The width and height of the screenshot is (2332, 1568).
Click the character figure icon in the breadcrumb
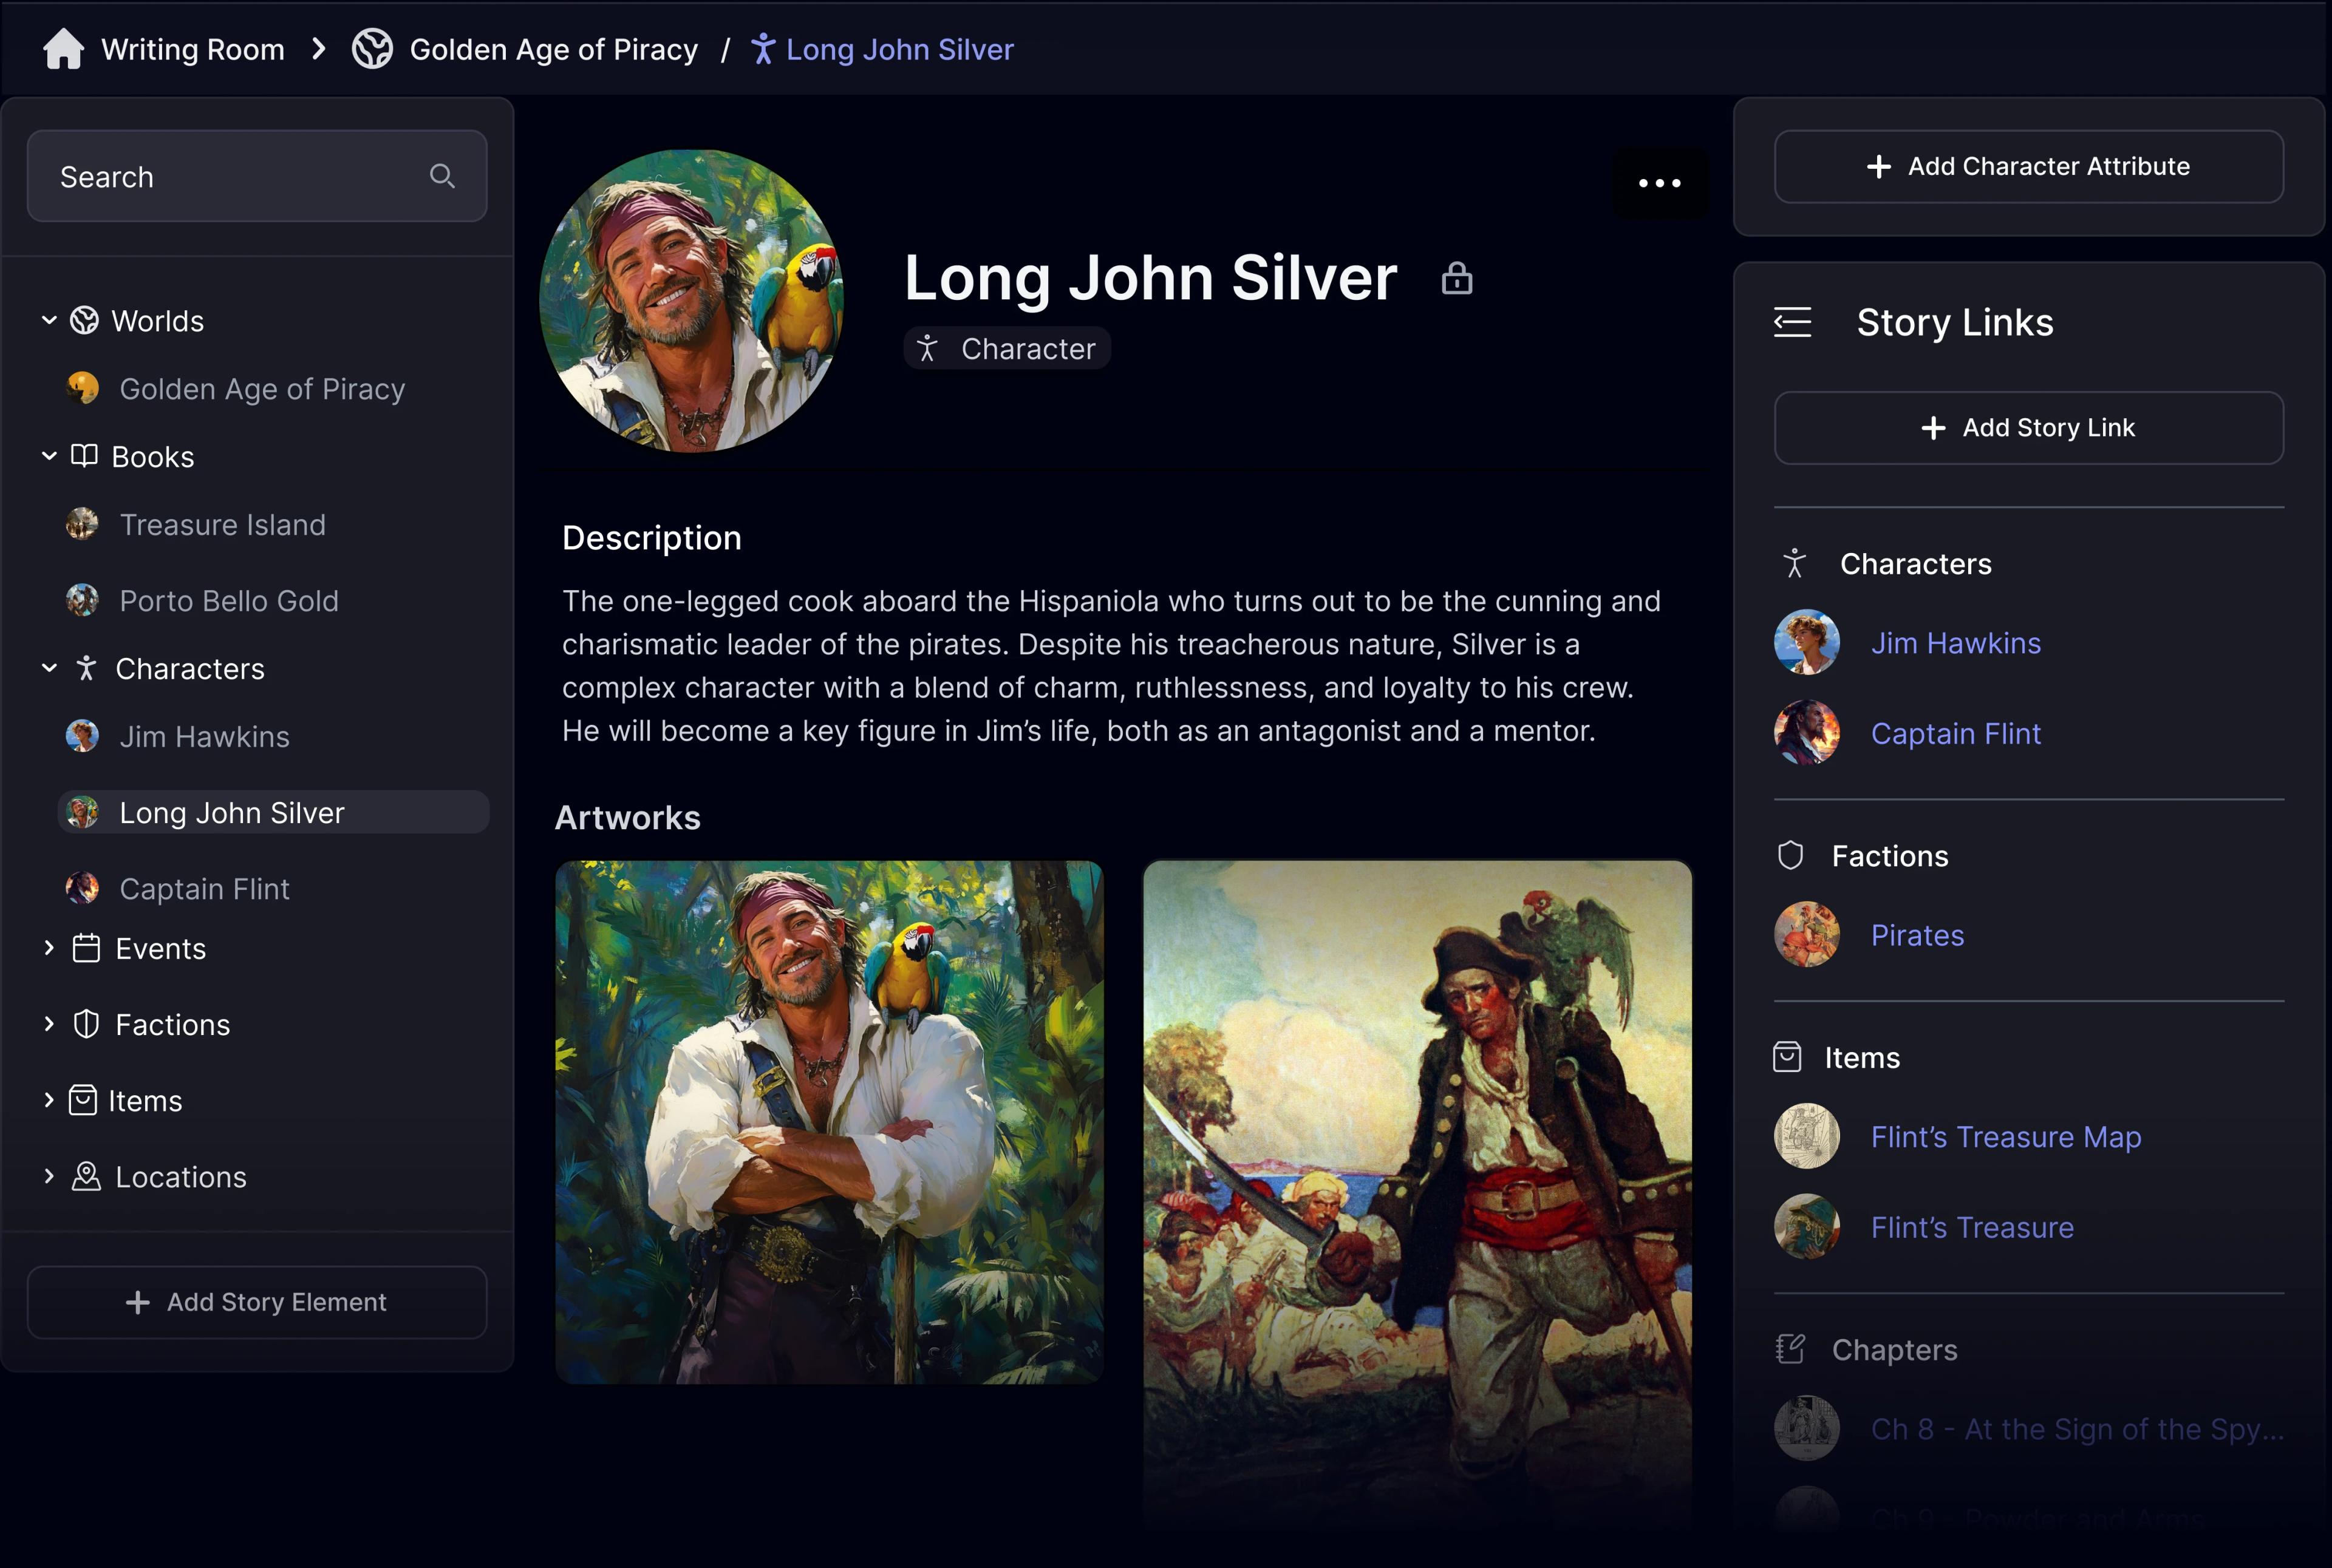click(762, 49)
